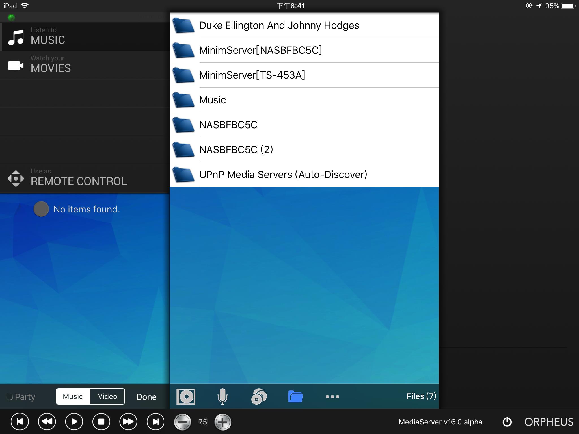Click No items found message
The image size is (579, 434).
tap(87, 209)
